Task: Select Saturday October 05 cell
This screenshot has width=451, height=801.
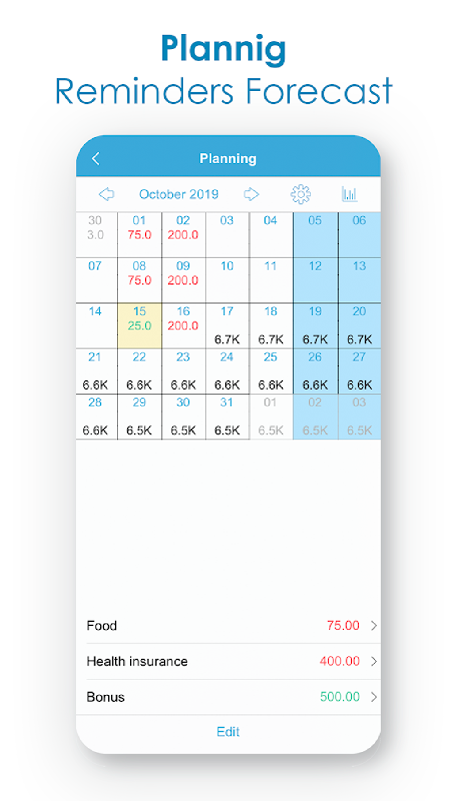Action: point(315,235)
